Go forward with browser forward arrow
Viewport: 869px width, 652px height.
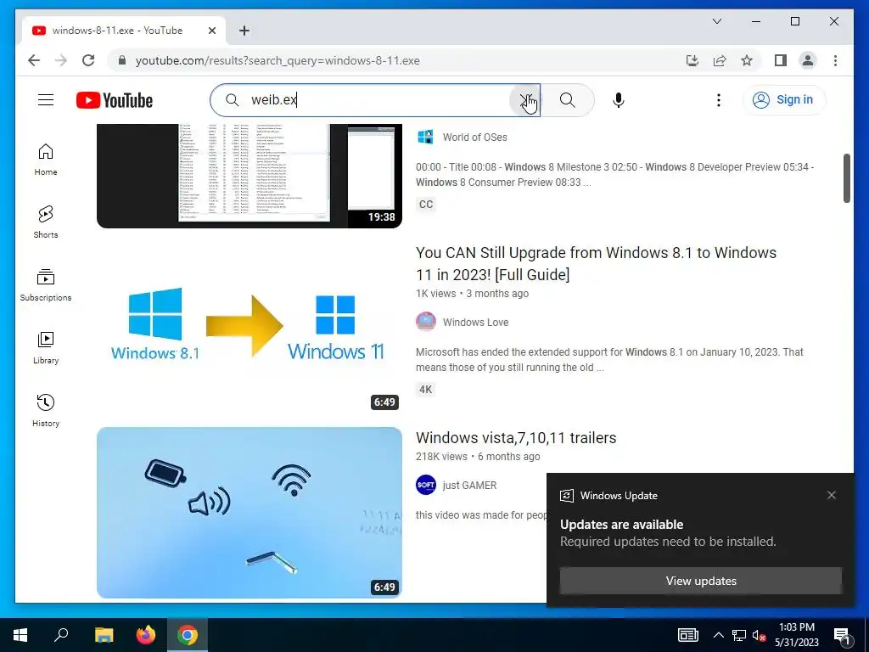tap(61, 60)
